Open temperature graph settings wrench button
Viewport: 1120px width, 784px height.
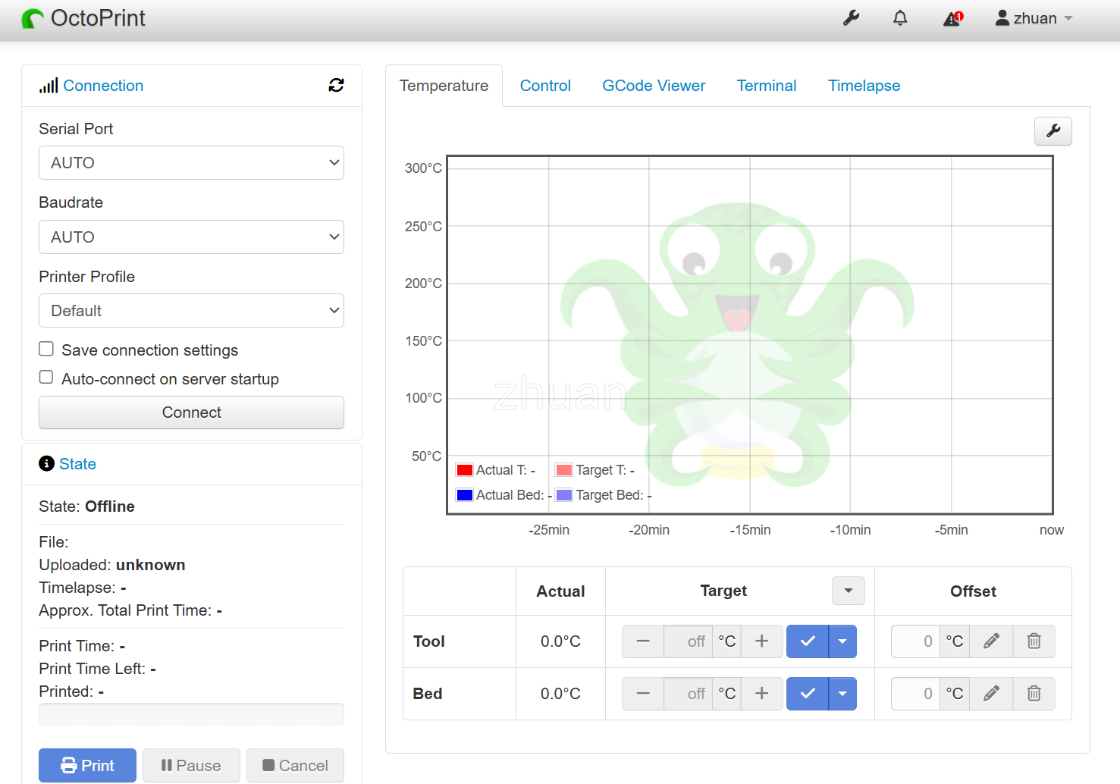point(1053,131)
